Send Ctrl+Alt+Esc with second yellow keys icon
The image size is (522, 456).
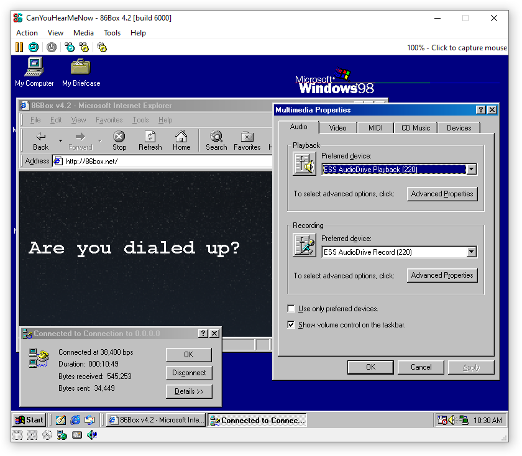pos(84,47)
